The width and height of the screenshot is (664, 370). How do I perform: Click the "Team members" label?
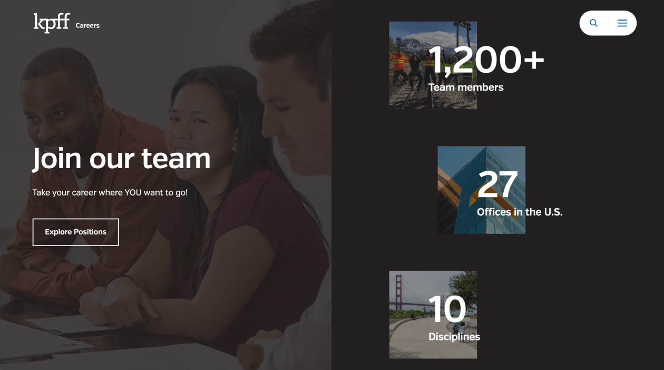click(x=466, y=87)
